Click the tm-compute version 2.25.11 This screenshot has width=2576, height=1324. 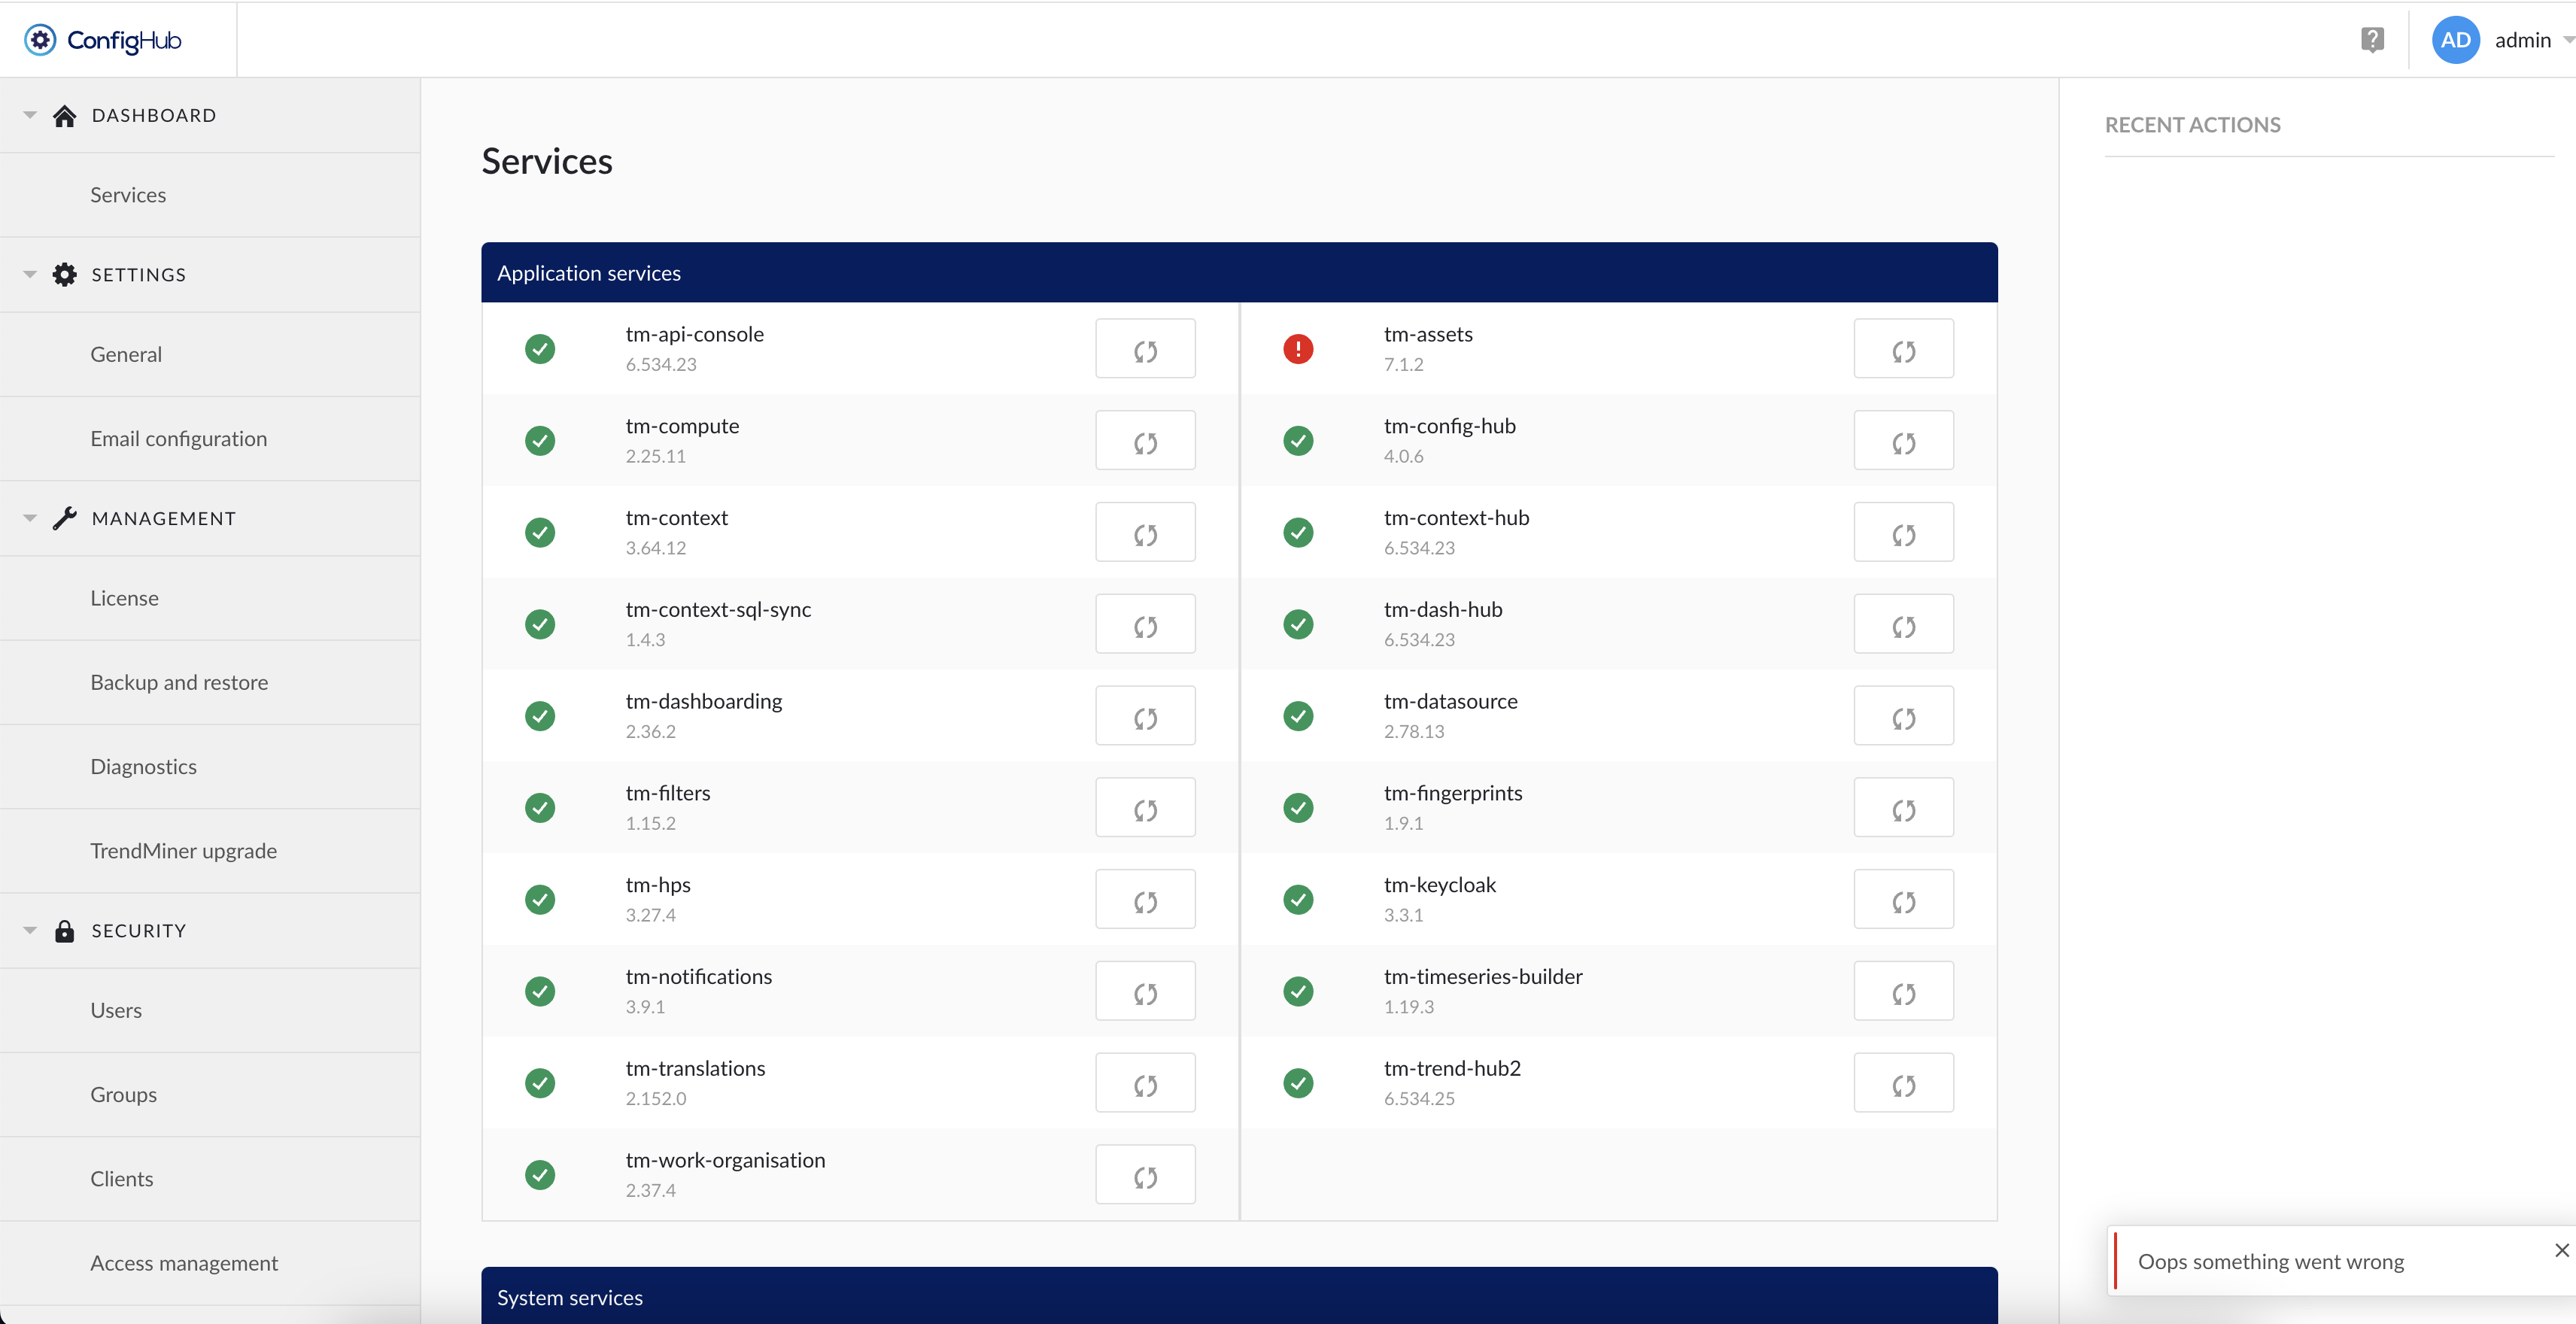655,456
